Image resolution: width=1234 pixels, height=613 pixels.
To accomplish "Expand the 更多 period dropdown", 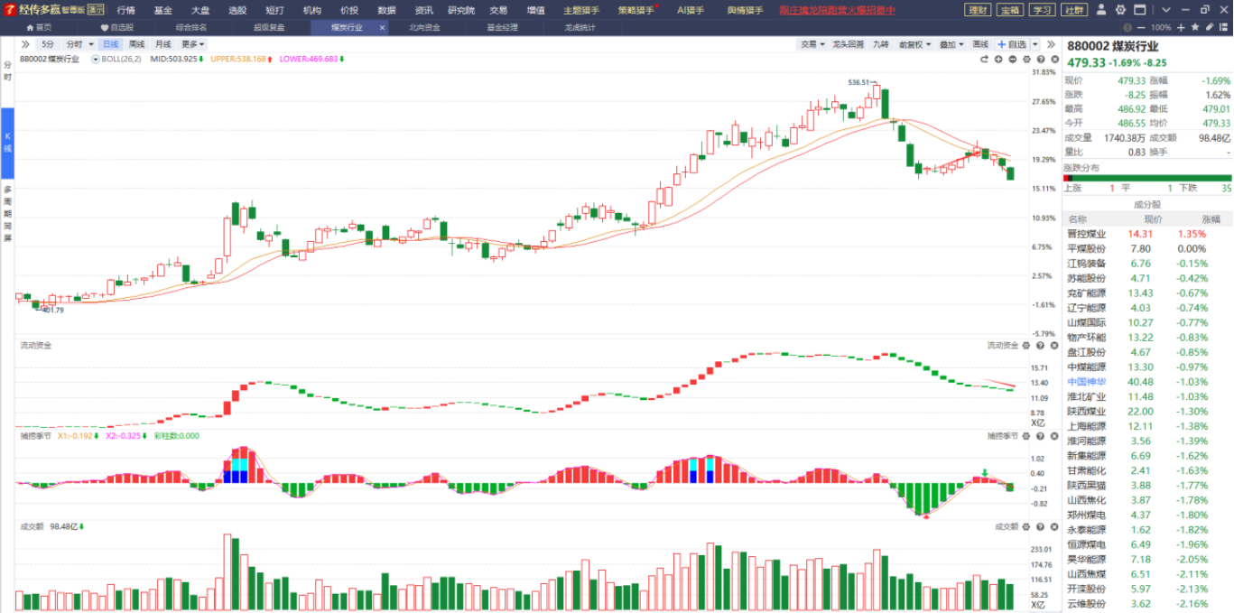I will point(192,44).
